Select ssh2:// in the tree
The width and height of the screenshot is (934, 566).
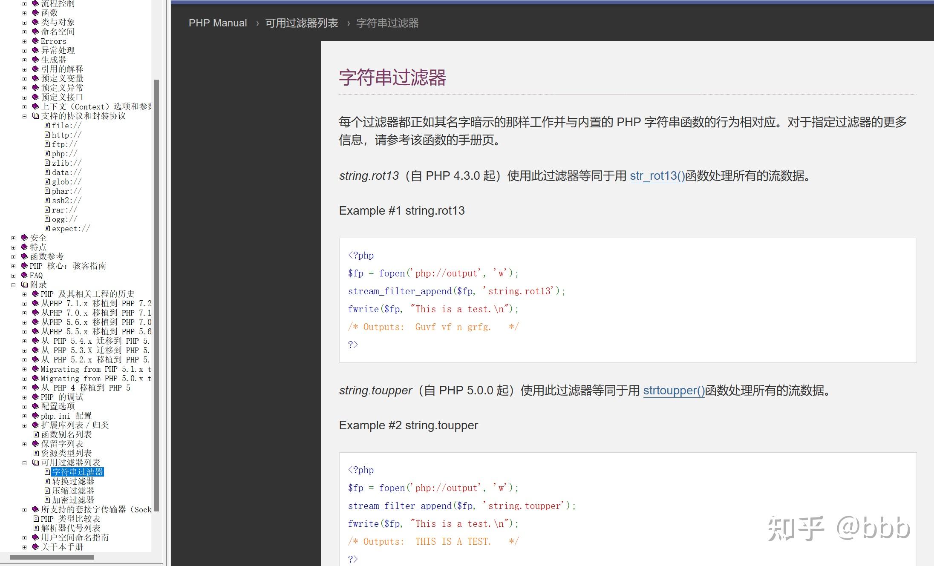66,200
